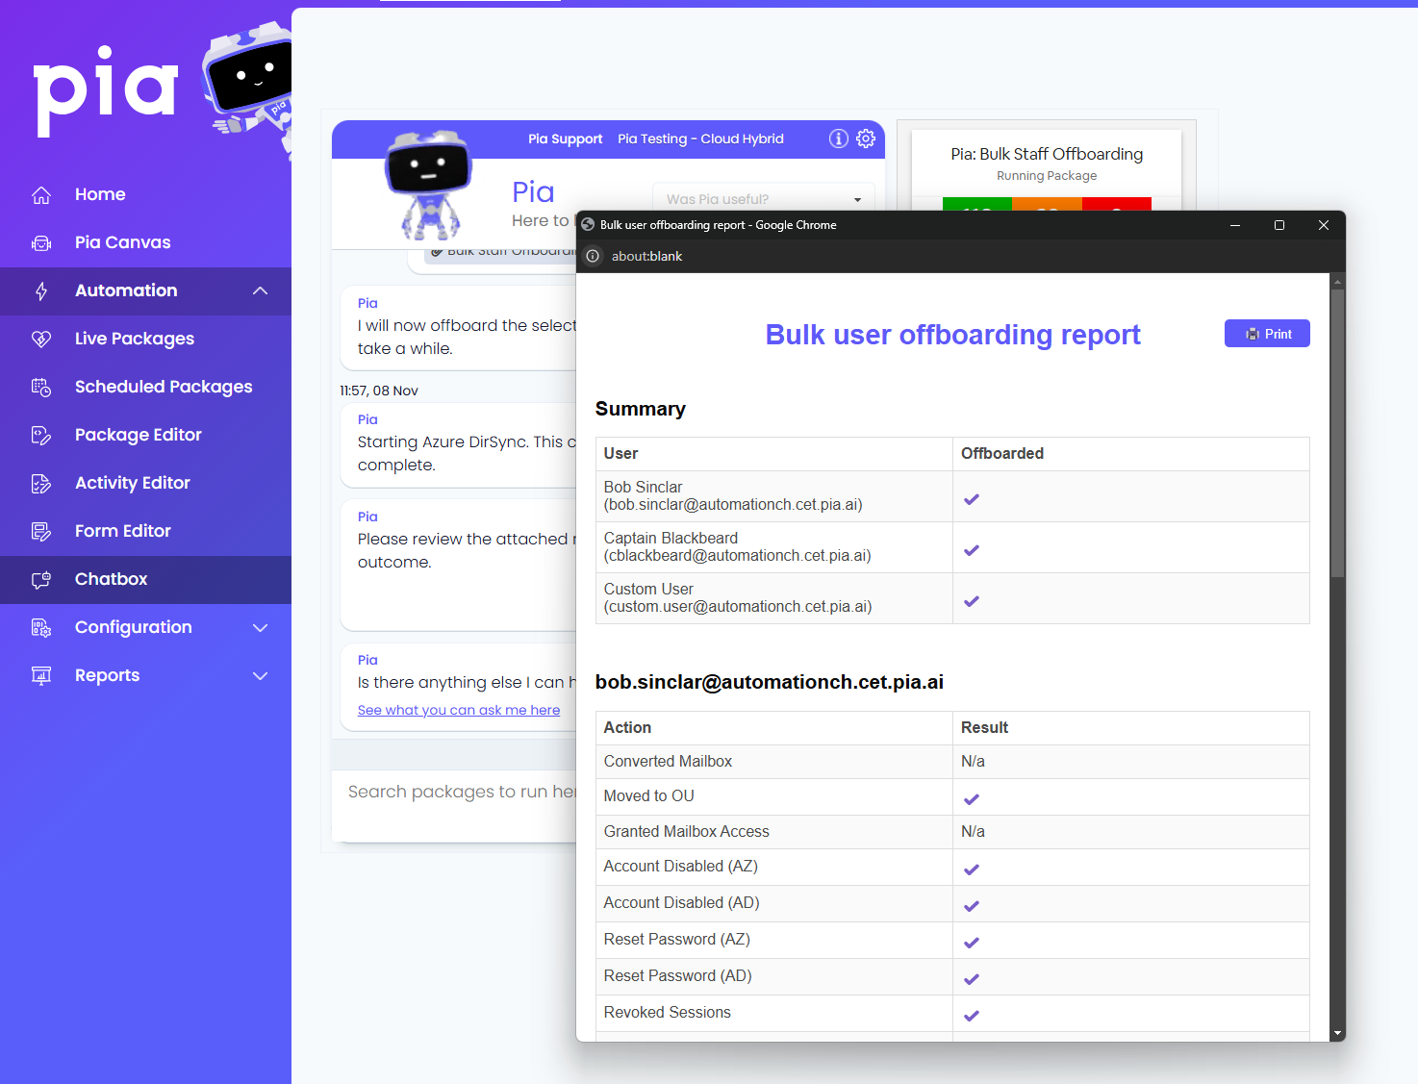This screenshot has height=1084, width=1418.
Task: Click Custom User offboarded checkmark
Action: click(972, 601)
